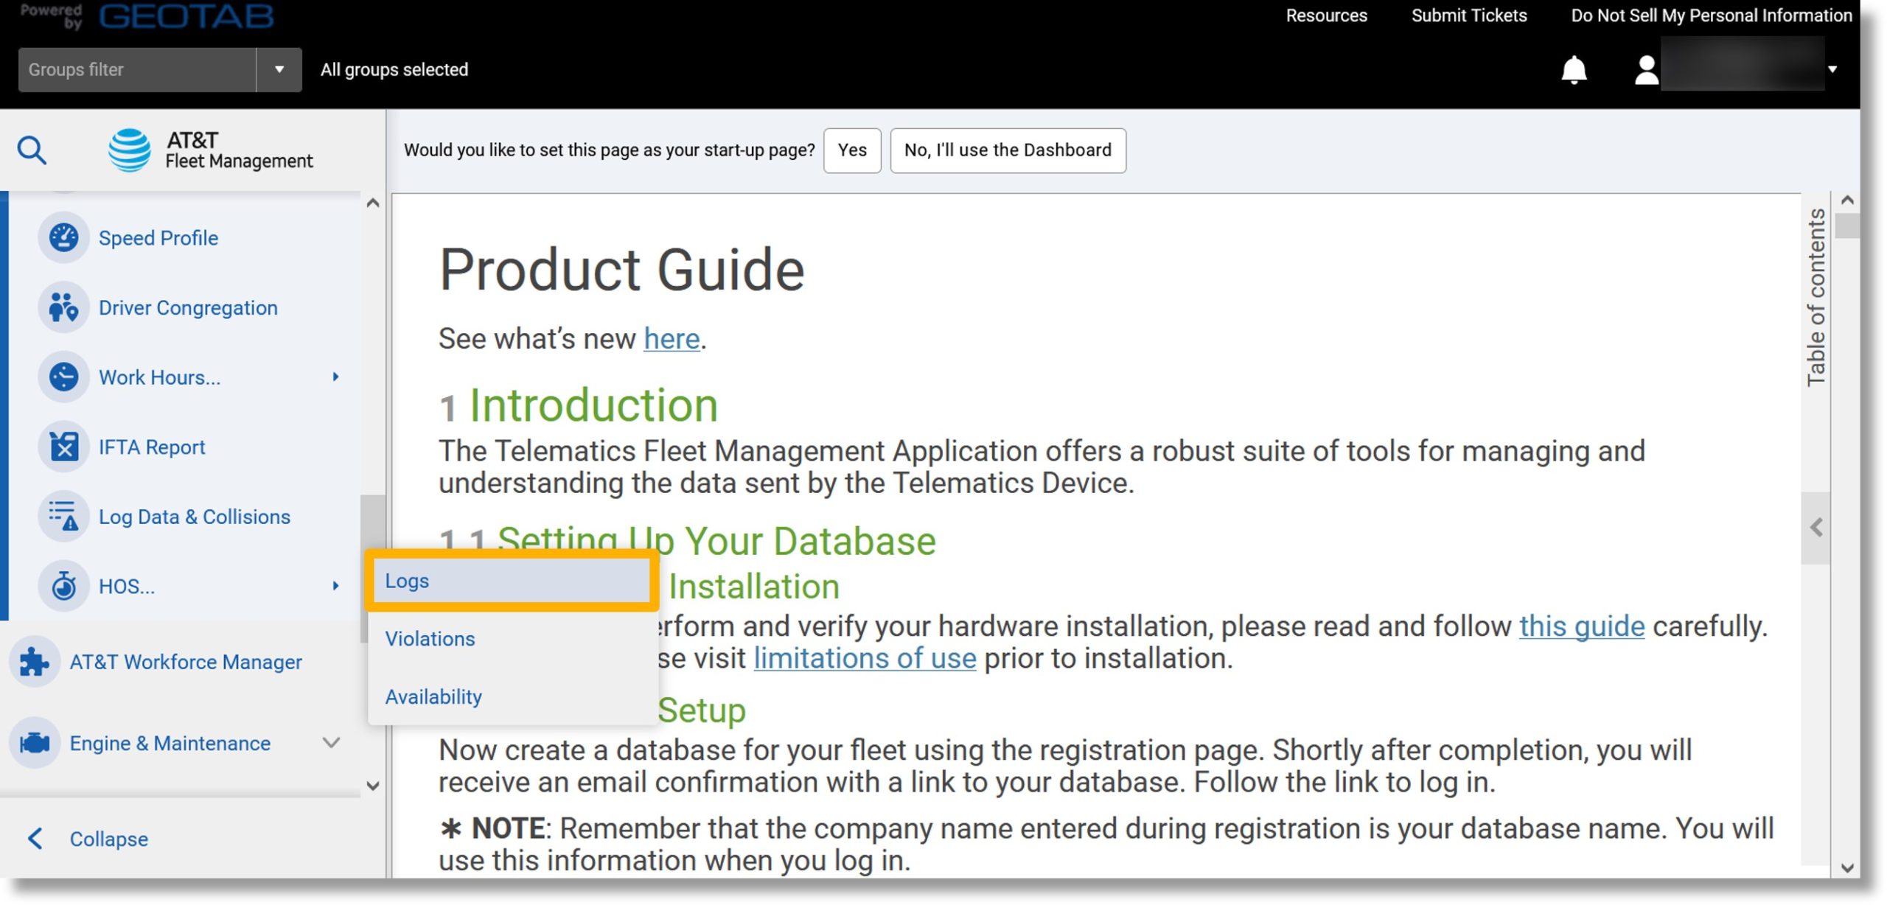The height and width of the screenshot is (905, 1887).
Task: Click the IFTA Report icon
Action: point(64,447)
